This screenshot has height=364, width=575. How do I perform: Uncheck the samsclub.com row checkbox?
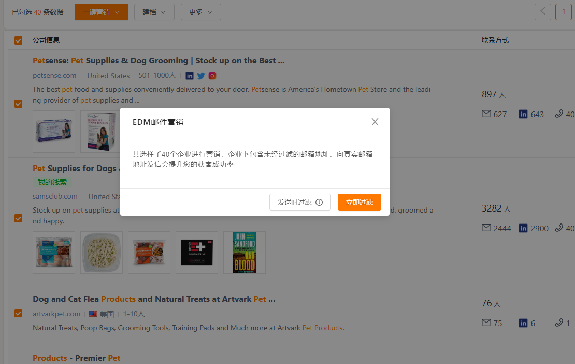(x=18, y=218)
